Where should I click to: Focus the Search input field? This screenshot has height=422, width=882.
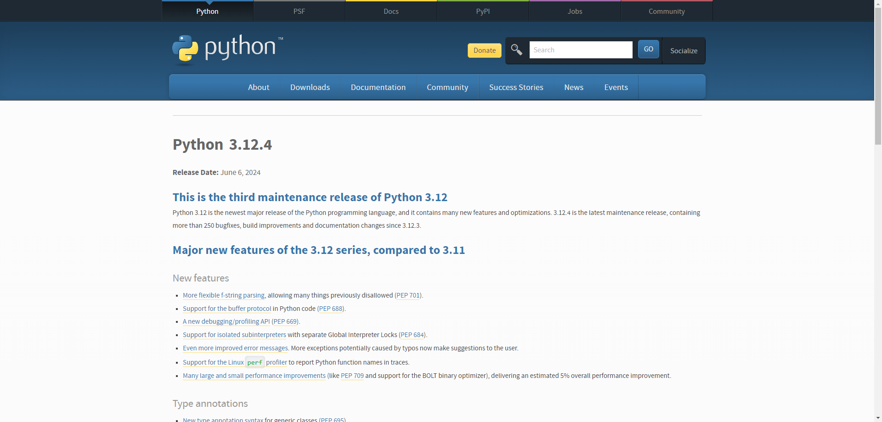point(581,50)
